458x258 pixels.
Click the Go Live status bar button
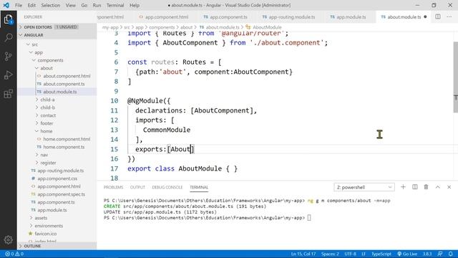[x=407, y=254]
